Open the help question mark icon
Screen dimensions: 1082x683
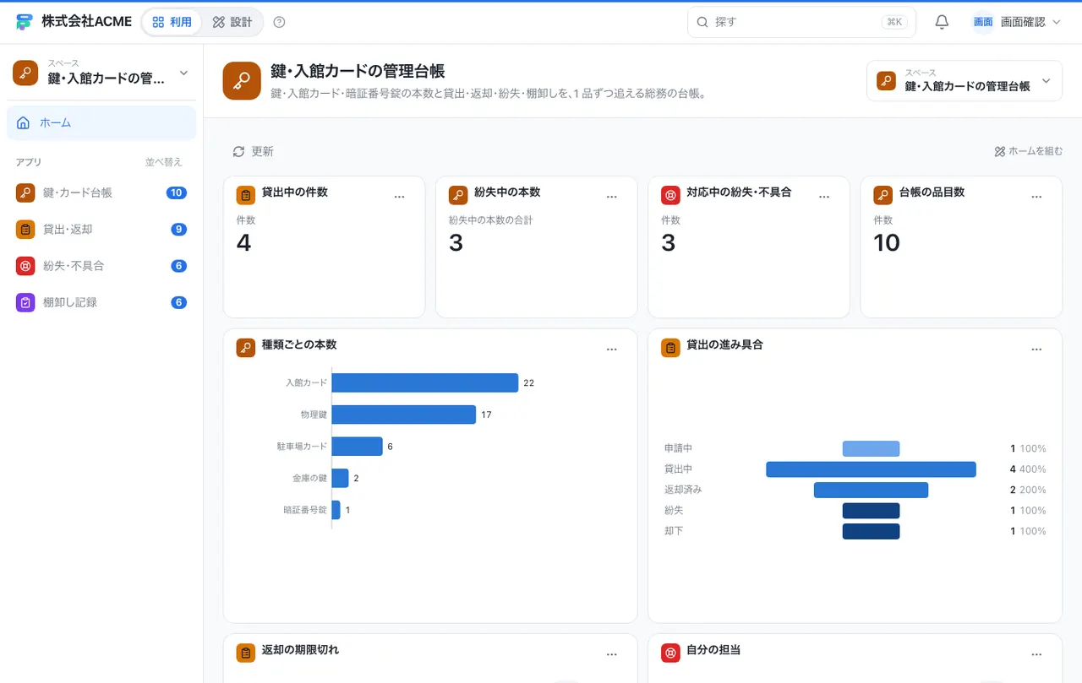tap(280, 22)
